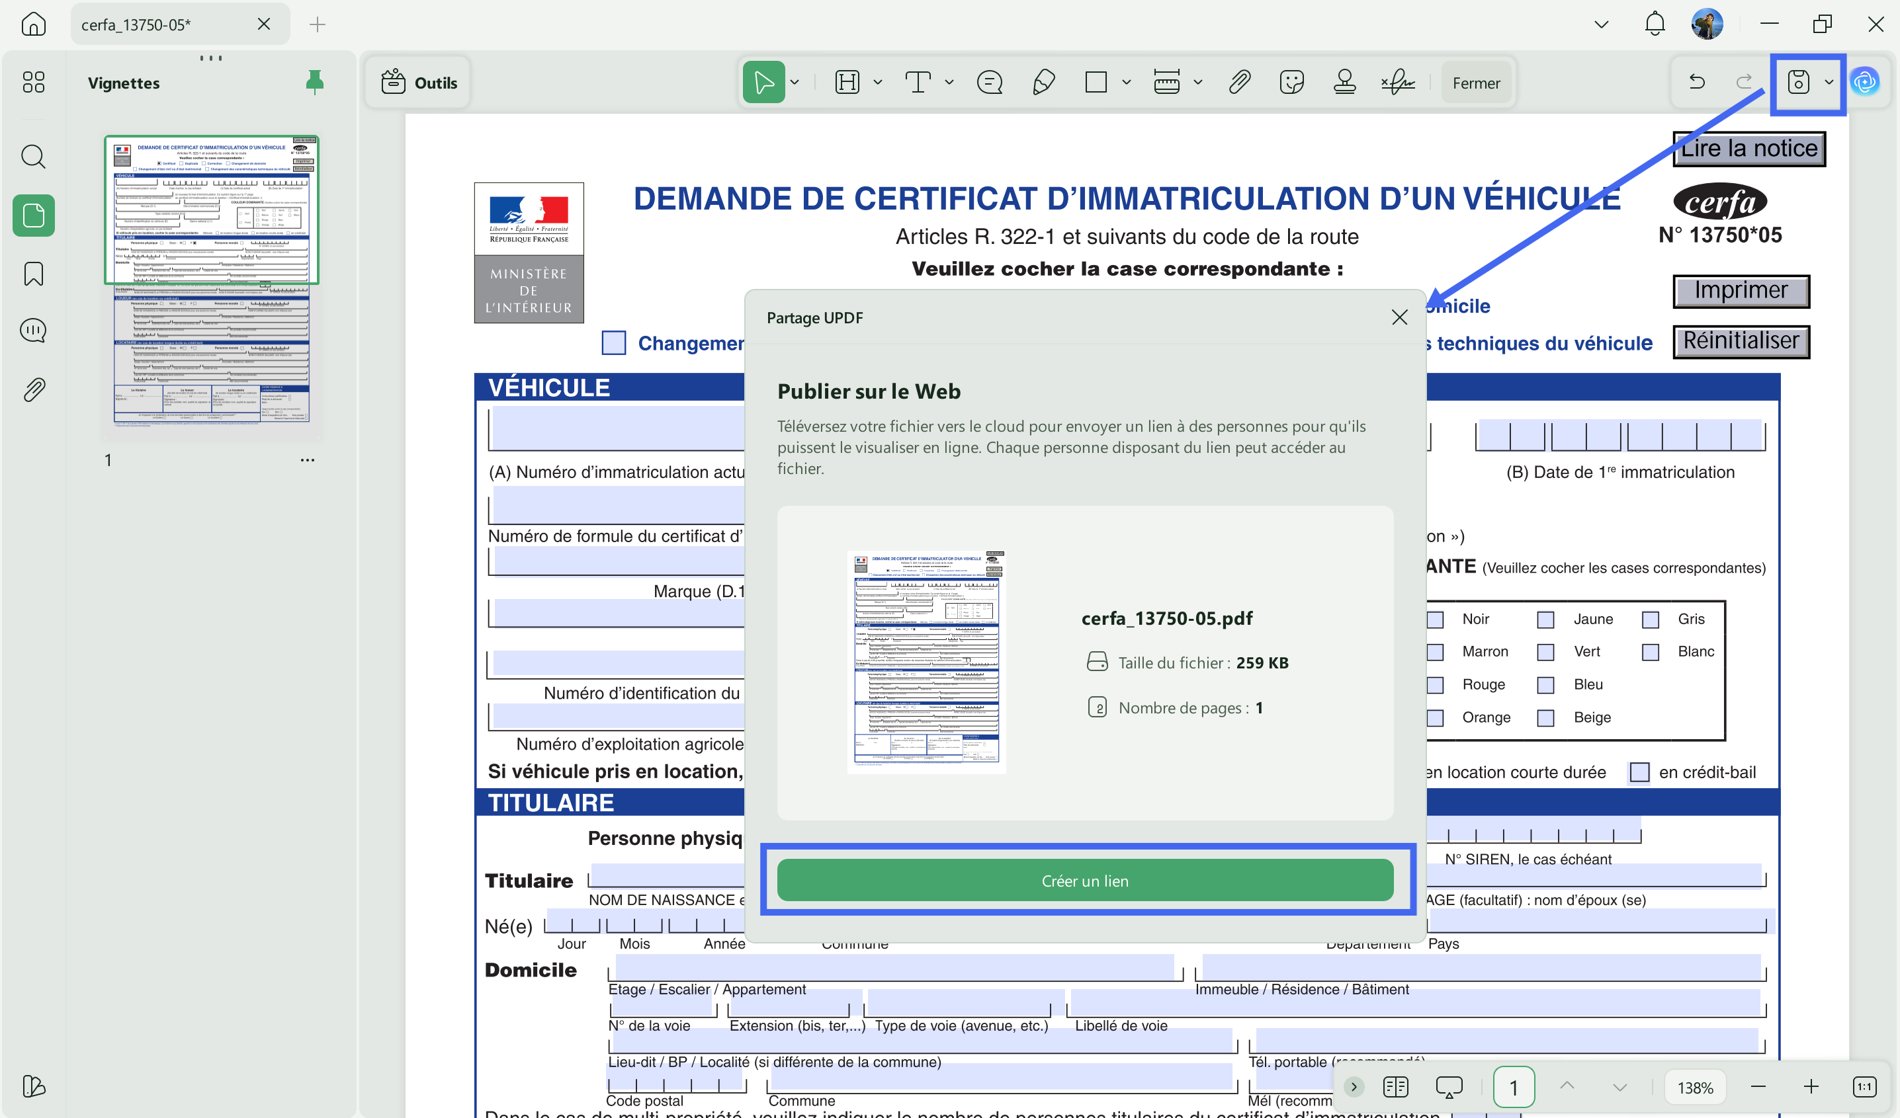
Task: Open a new tab with plus
Action: click(318, 24)
